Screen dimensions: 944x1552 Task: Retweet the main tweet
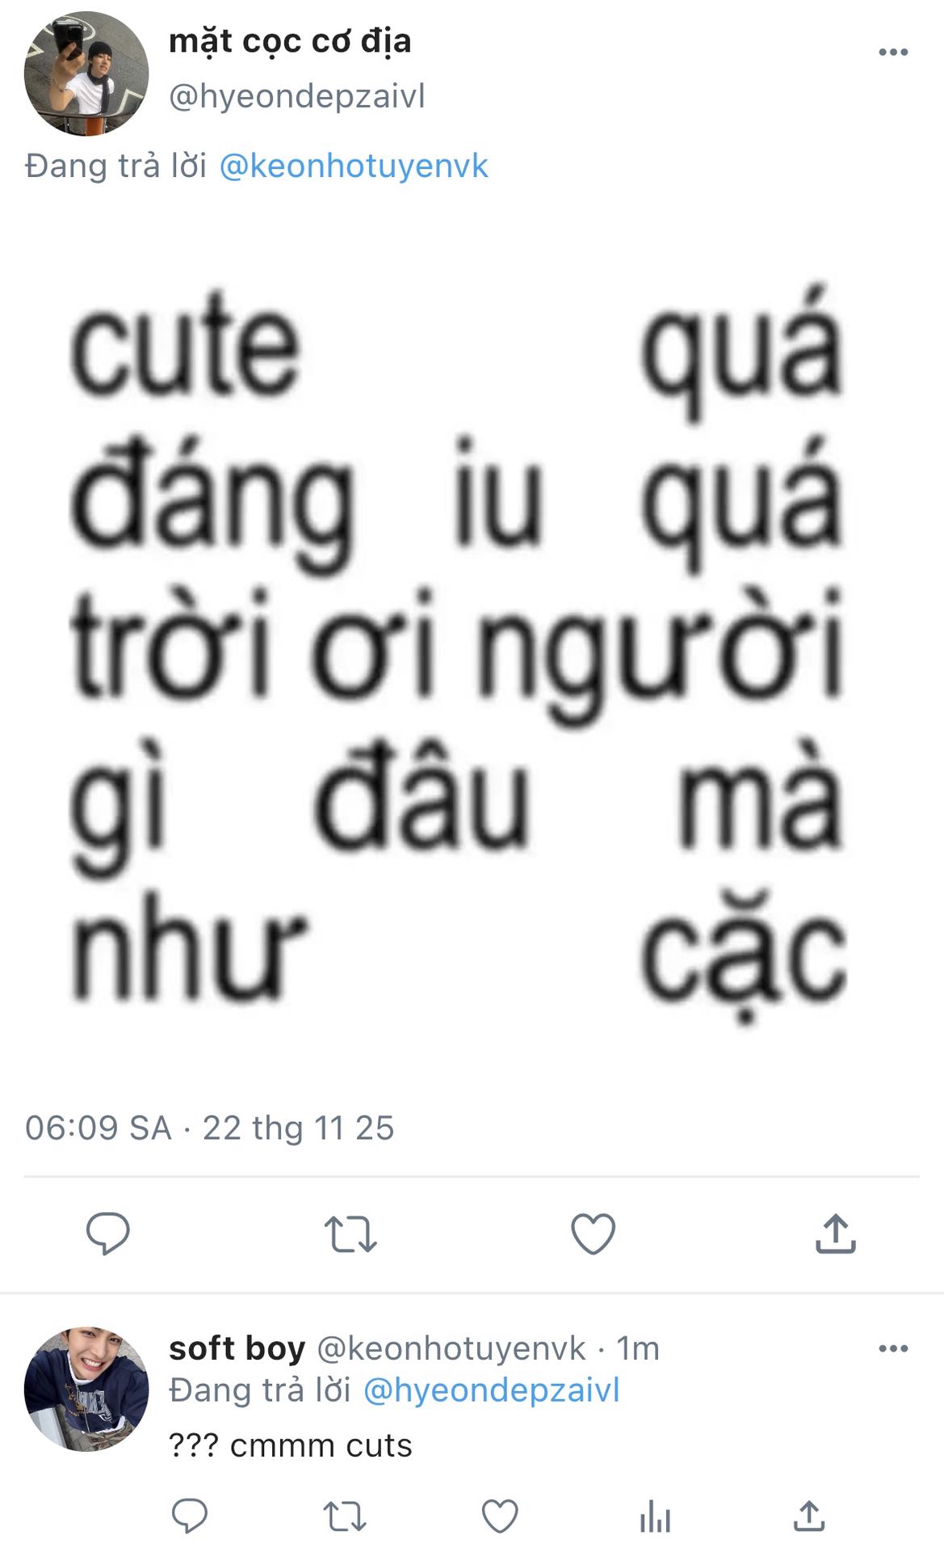tap(350, 1234)
